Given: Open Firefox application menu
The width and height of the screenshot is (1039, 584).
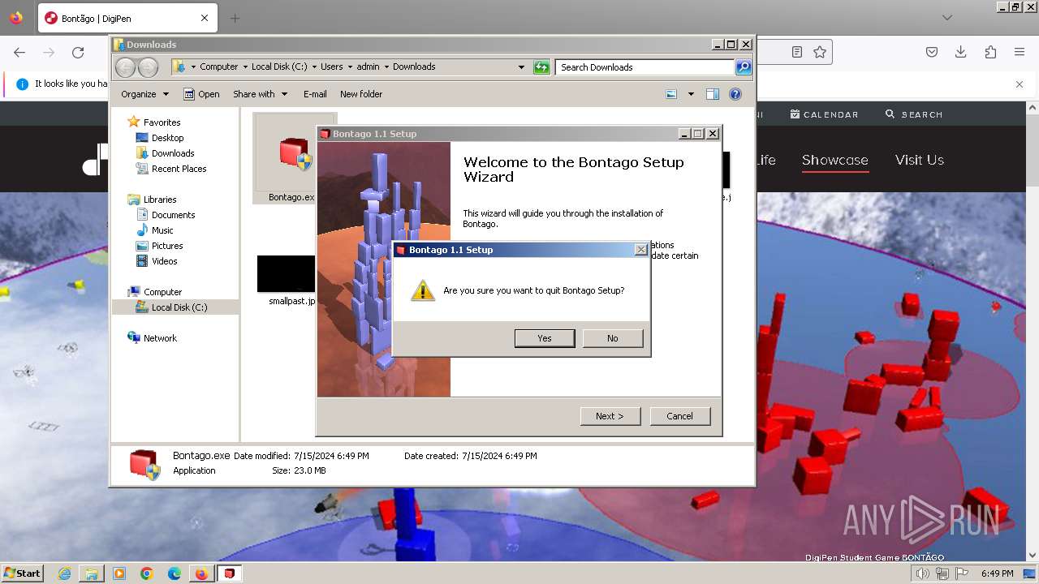Looking at the screenshot, I should click(x=1020, y=52).
